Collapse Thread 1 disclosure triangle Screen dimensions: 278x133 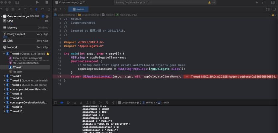pyautogui.click(x=4, y=54)
